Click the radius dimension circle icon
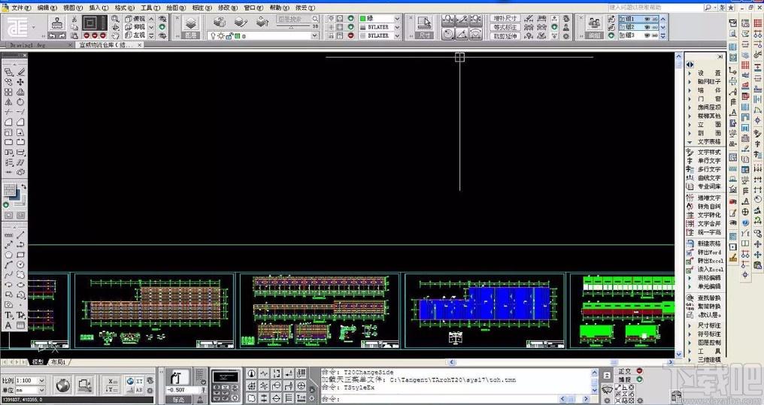 coord(447,34)
